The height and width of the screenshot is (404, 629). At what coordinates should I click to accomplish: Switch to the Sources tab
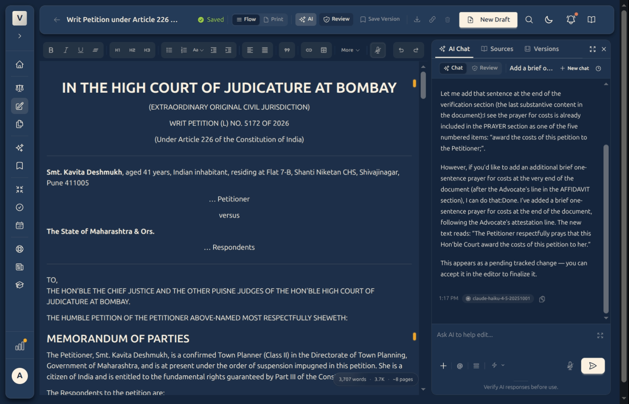pyautogui.click(x=497, y=49)
